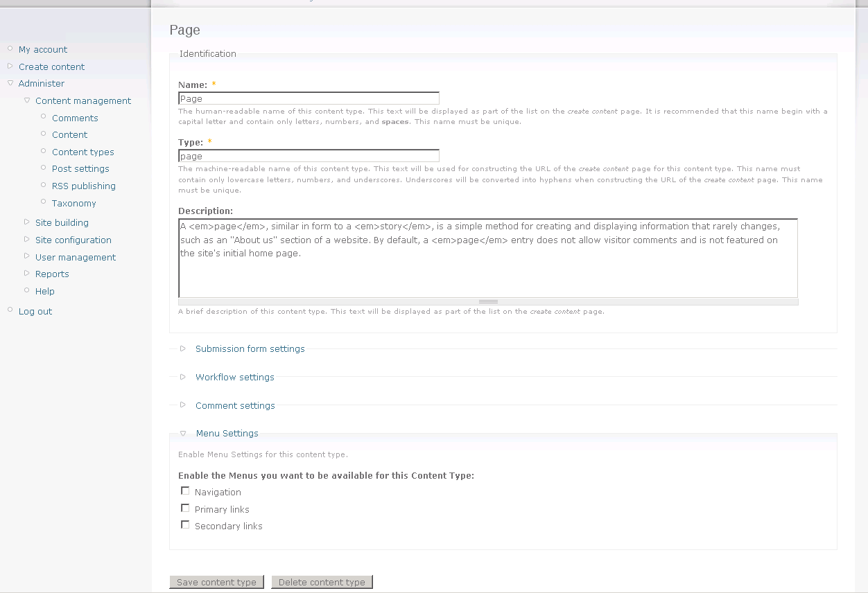Viewport: 868px width, 593px height.
Task: Tick the Secondary links checkbox
Action: pos(185,525)
